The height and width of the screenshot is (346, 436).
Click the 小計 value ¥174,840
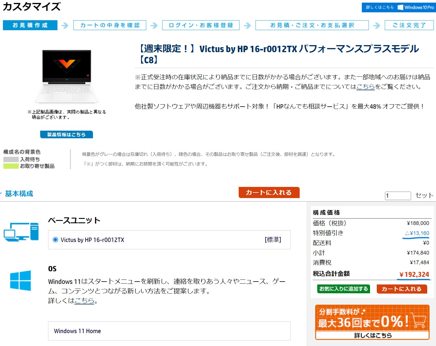coord(418,253)
